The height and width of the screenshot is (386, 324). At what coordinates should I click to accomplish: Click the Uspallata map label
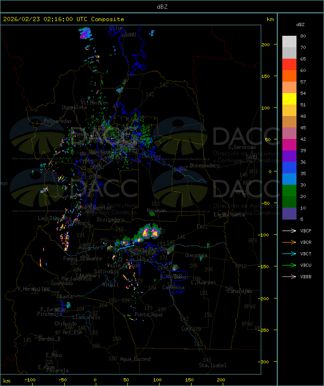pyautogui.click(x=74, y=107)
